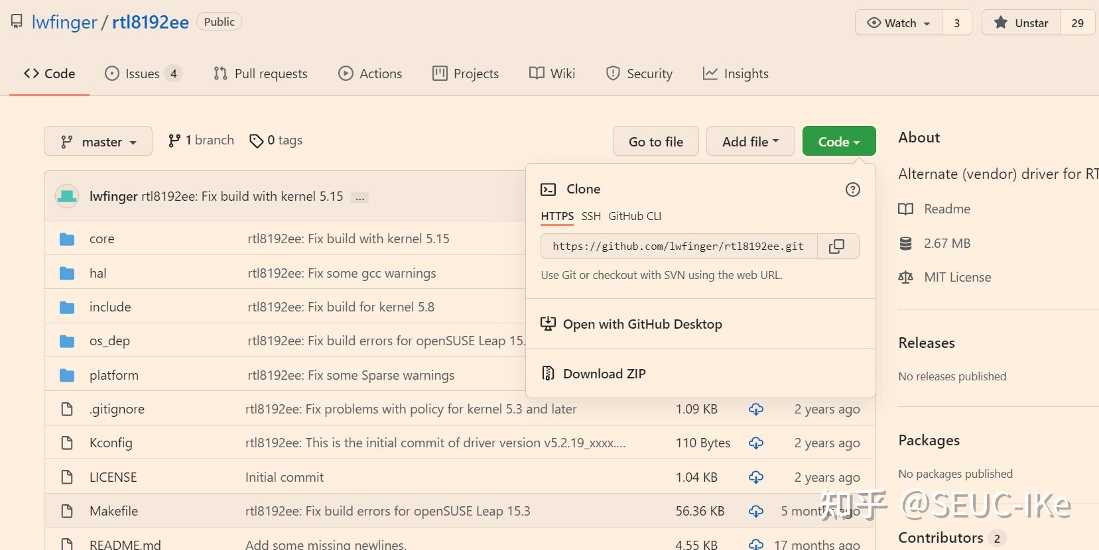This screenshot has height=550, width=1099.
Task: Click the download cloud icon for .gitignore
Action: pyautogui.click(x=756, y=410)
